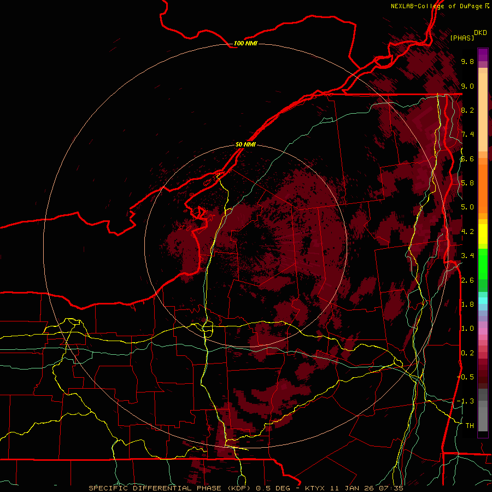
Task: Click the 1.8 value on the color scale
Action: coord(467,304)
